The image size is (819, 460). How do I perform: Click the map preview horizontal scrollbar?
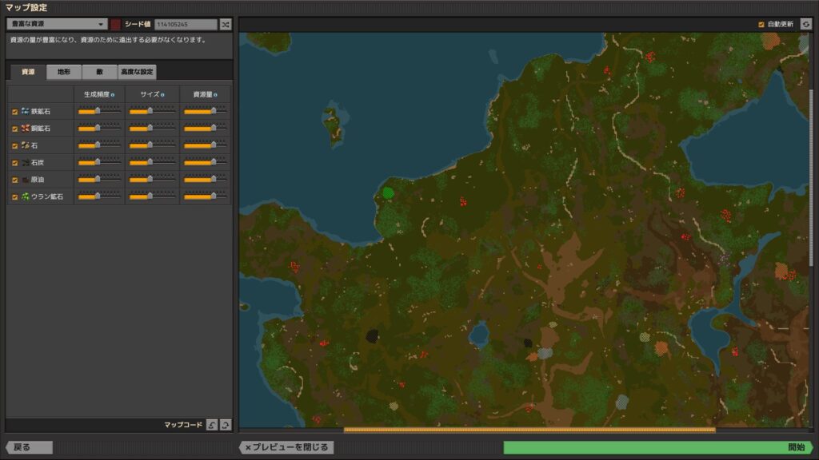pos(529,430)
